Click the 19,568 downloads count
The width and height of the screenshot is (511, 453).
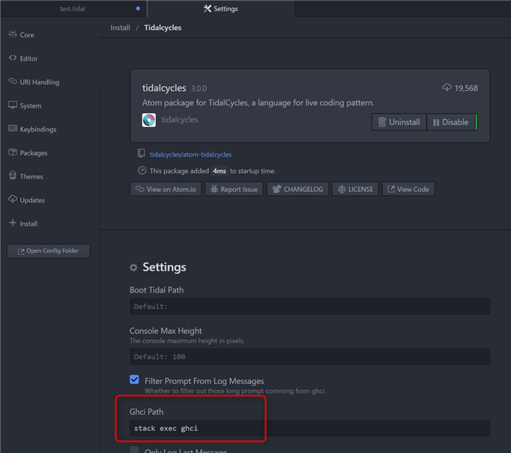(x=466, y=88)
